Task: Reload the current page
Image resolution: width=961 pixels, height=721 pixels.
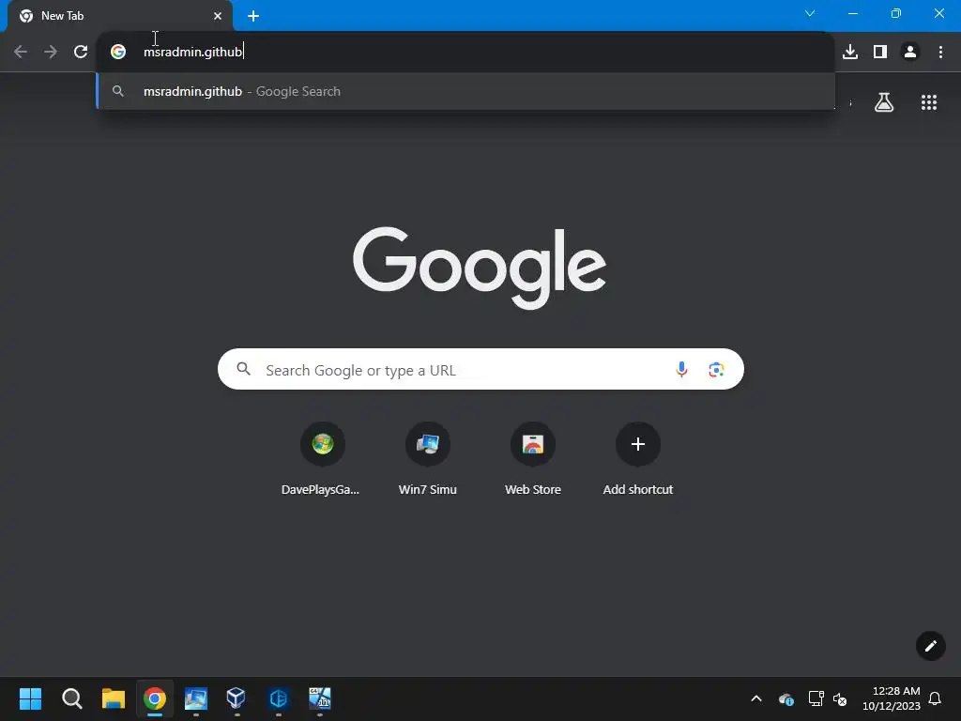Action: click(x=81, y=52)
